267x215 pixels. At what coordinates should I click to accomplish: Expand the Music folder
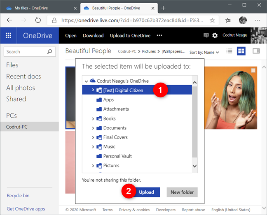pos(93,147)
